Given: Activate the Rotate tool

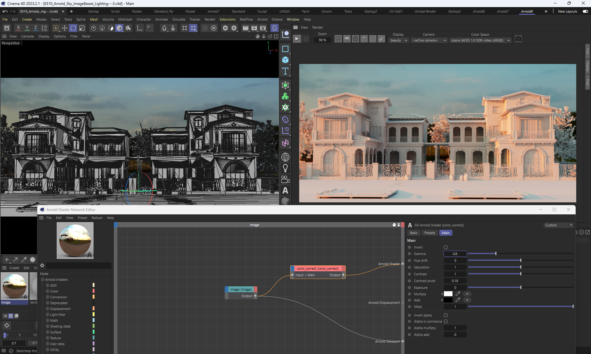Looking at the screenshot, I should pos(73,28).
